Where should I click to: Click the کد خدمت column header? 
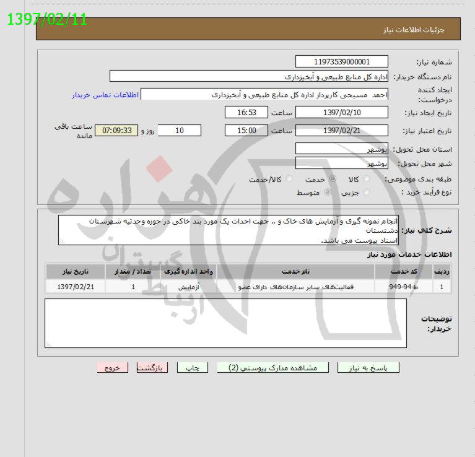point(407,272)
